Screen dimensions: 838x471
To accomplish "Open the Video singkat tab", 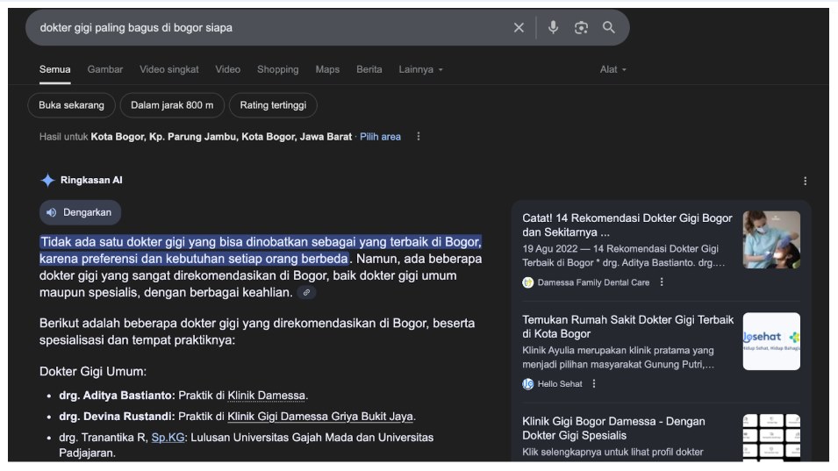I will (x=168, y=69).
